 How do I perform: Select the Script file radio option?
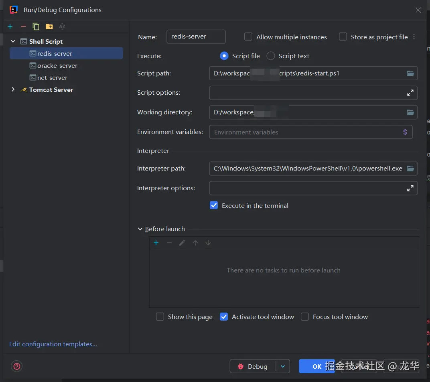coord(224,56)
